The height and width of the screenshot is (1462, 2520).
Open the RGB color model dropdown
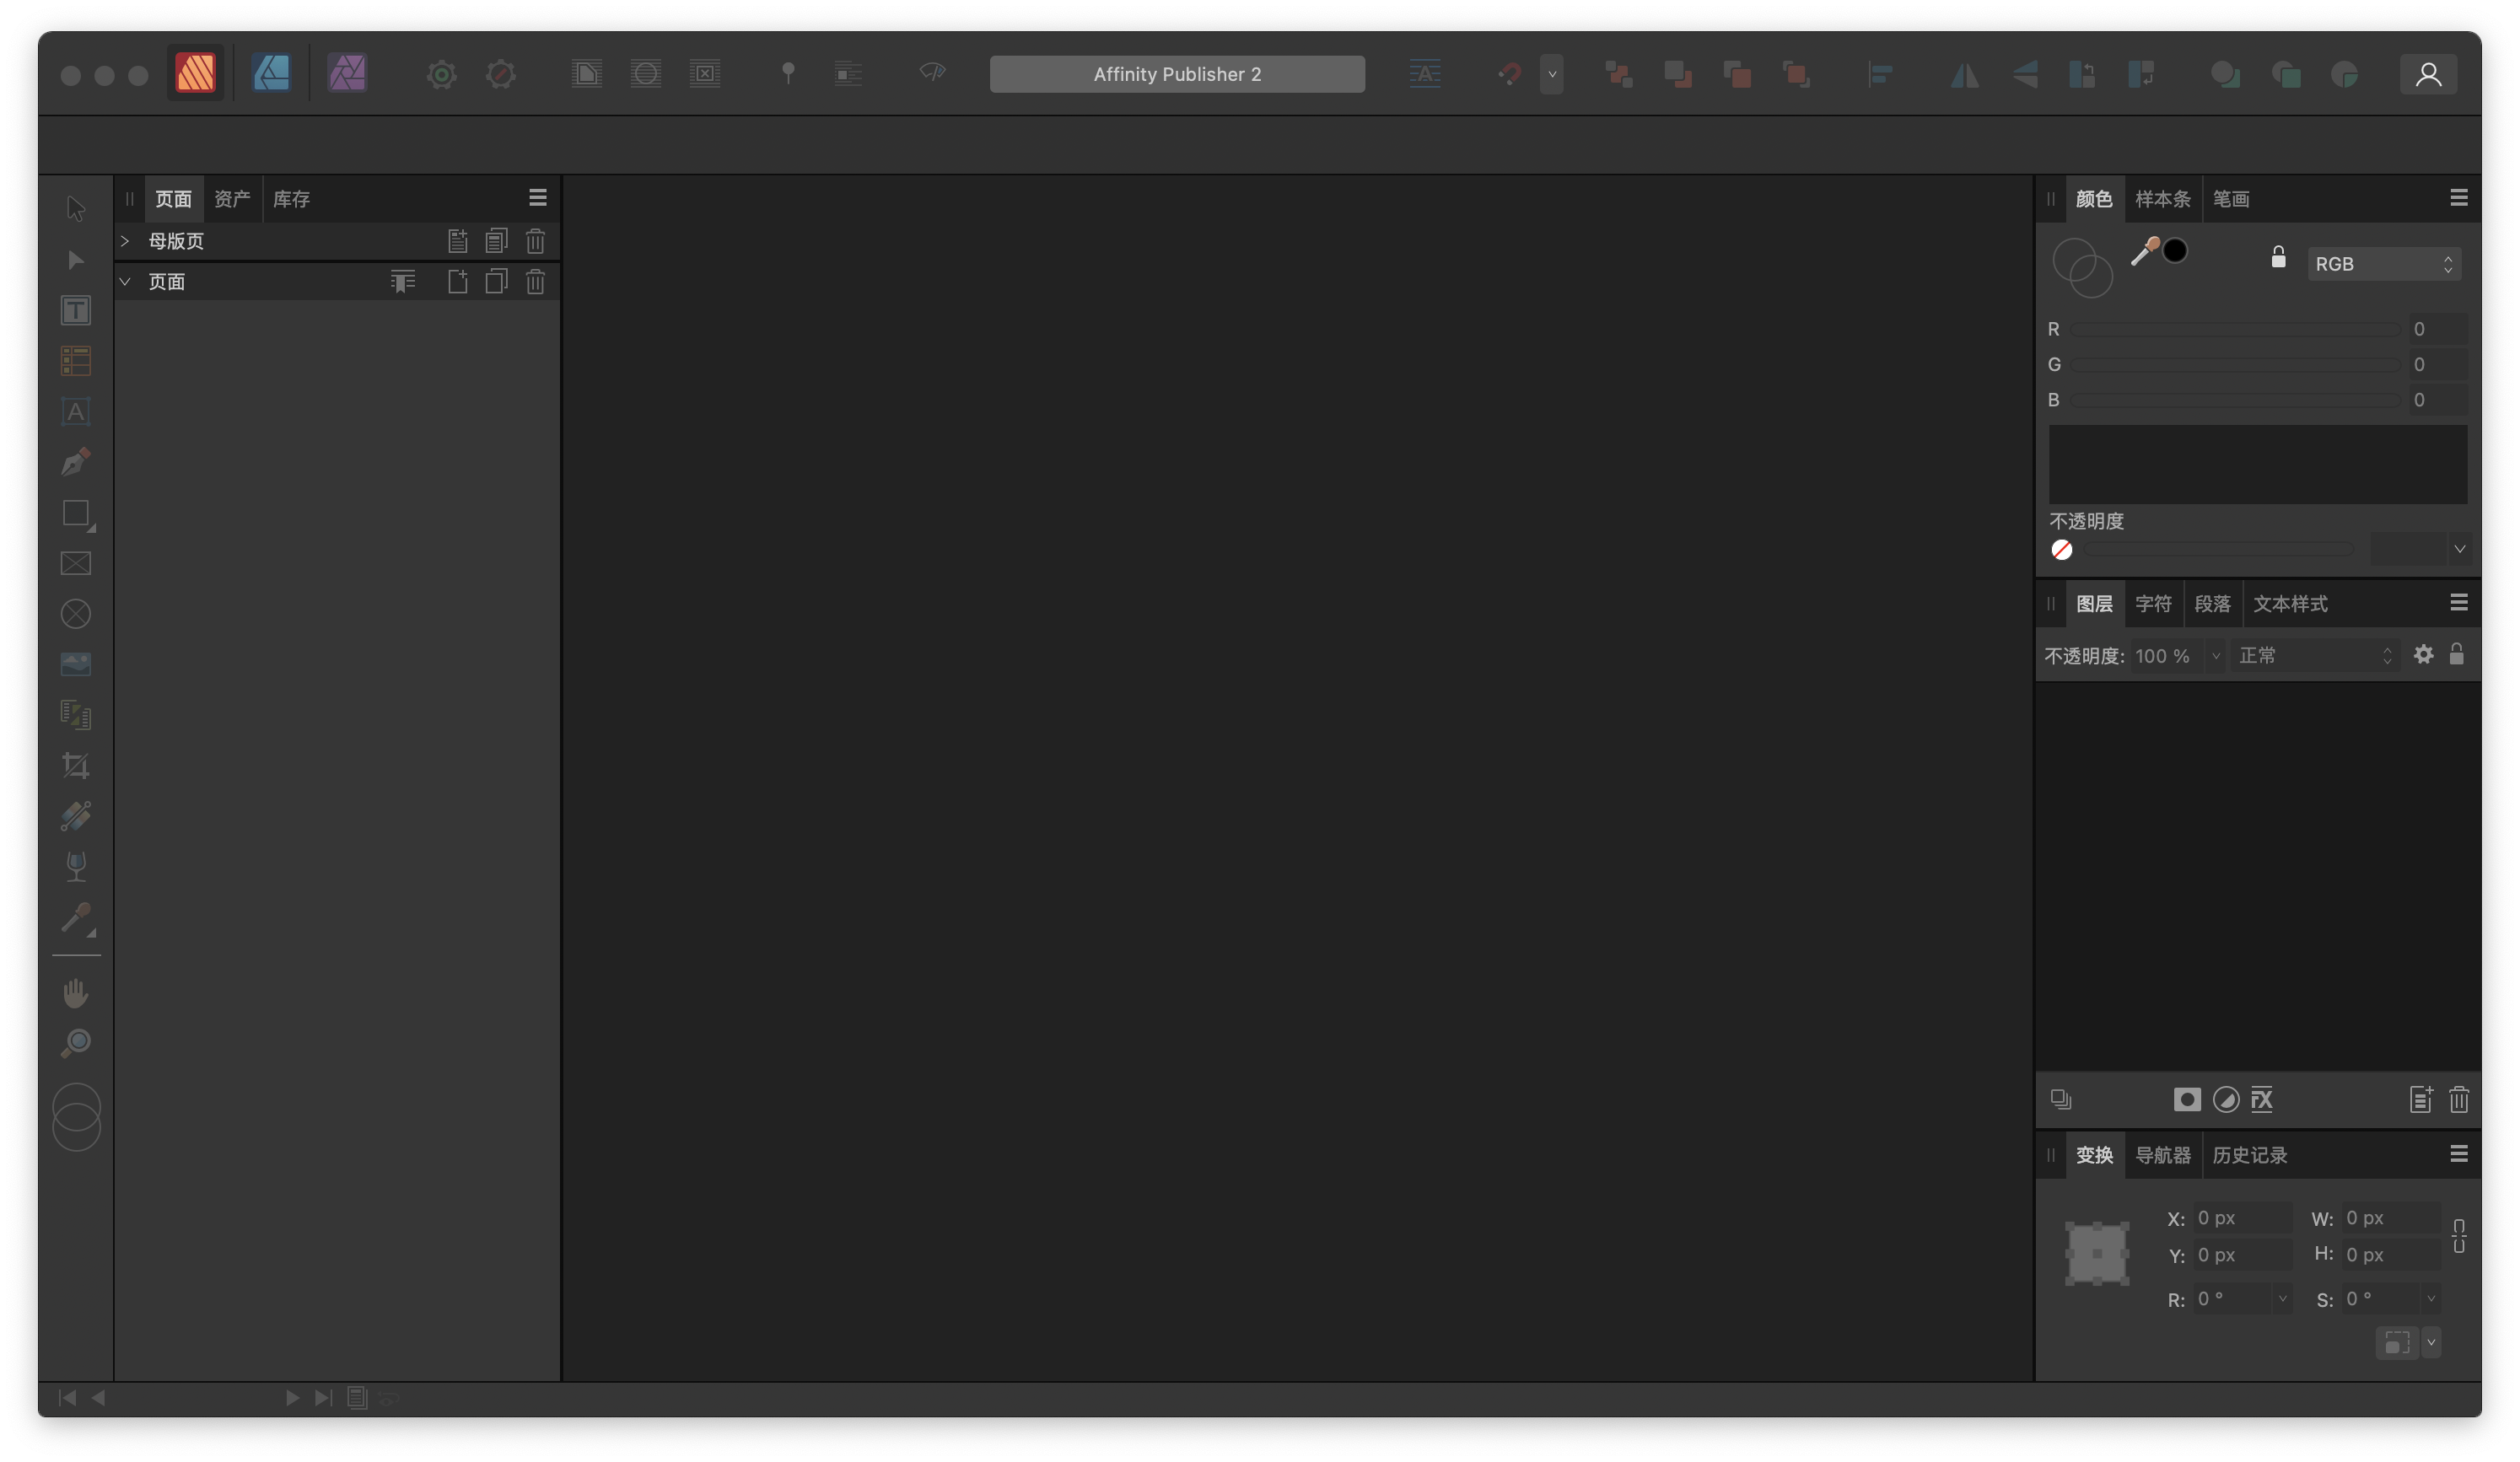pyautogui.click(x=2384, y=263)
